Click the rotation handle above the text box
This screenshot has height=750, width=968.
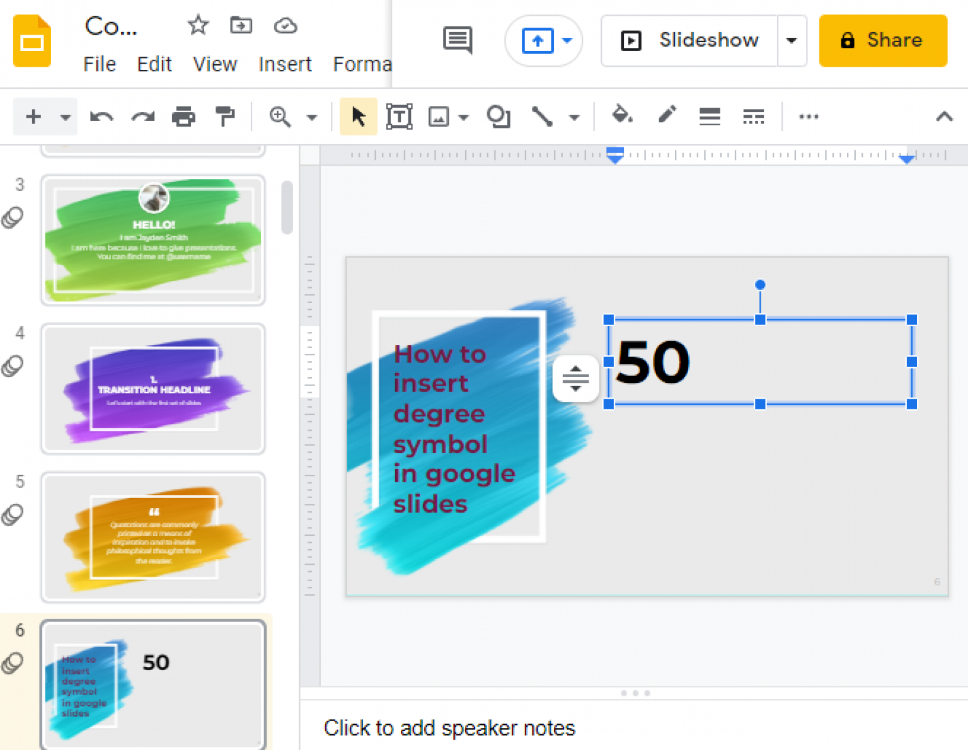pyautogui.click(x=760, y=285)
